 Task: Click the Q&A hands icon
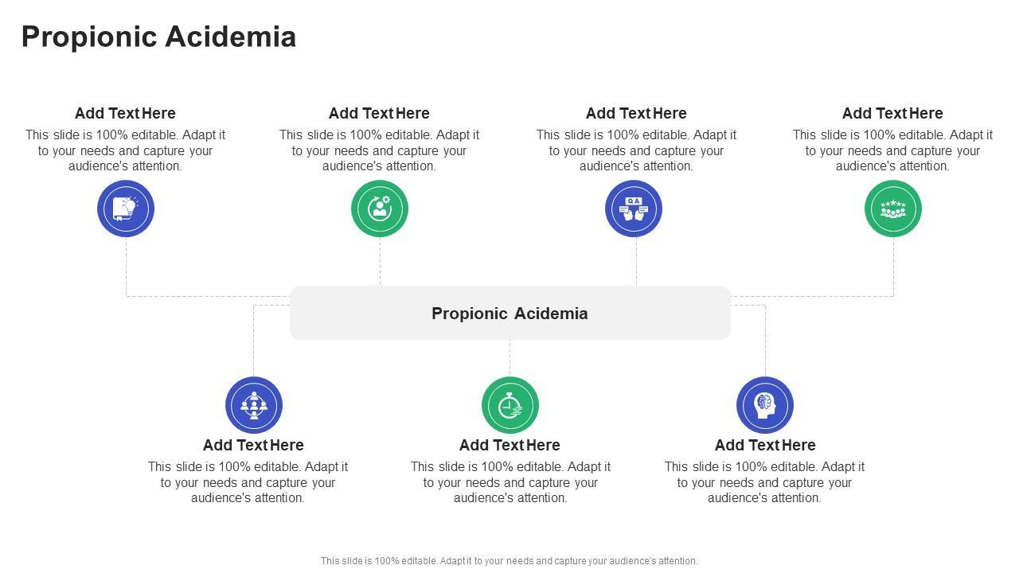click(x=634, y=209)
